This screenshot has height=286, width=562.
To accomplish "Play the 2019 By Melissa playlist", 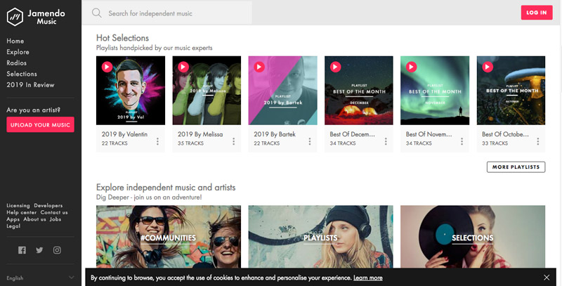I will click(x=183, y=67).
